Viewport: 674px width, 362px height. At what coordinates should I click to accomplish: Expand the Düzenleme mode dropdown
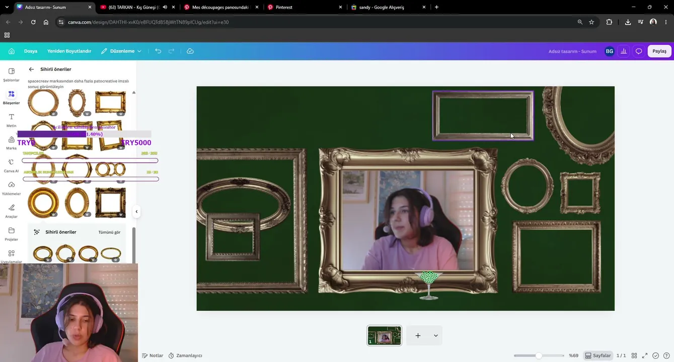point(121,51)
